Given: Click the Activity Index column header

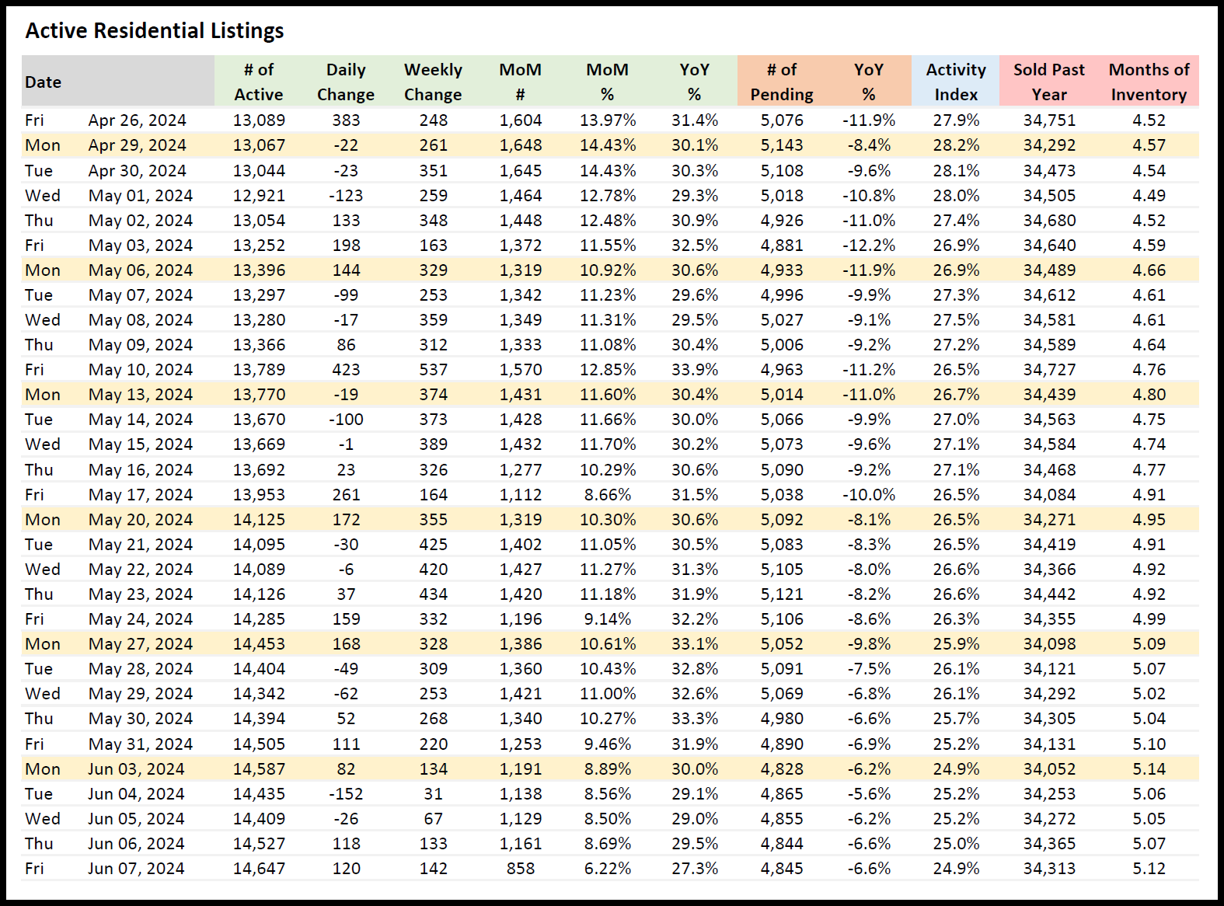Looking at the screenshot, I should (x=956, y=82).
